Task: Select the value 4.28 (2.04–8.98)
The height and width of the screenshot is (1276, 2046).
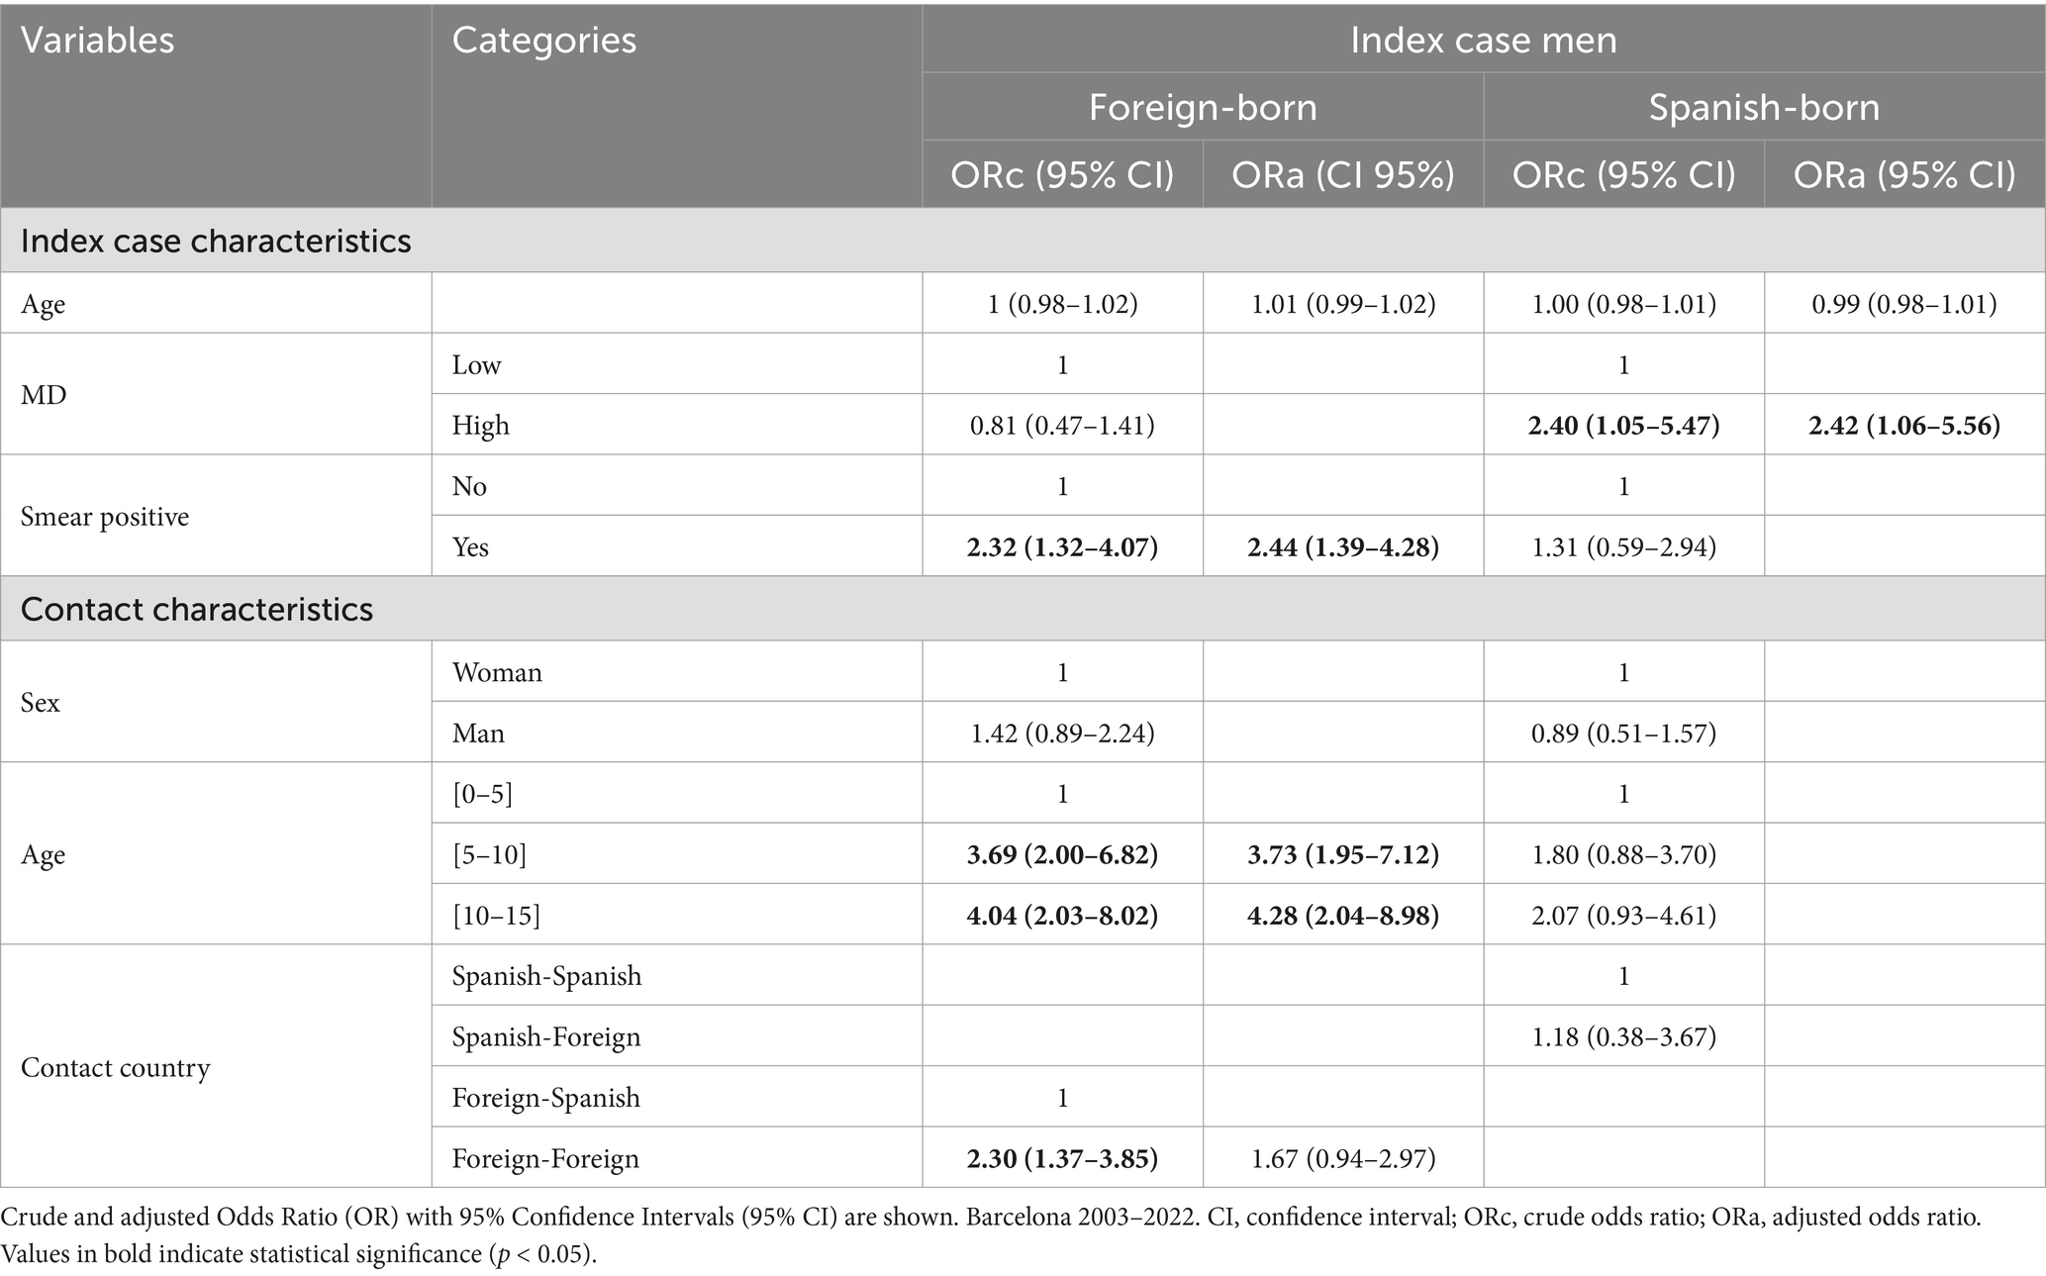Action: 1342,916
